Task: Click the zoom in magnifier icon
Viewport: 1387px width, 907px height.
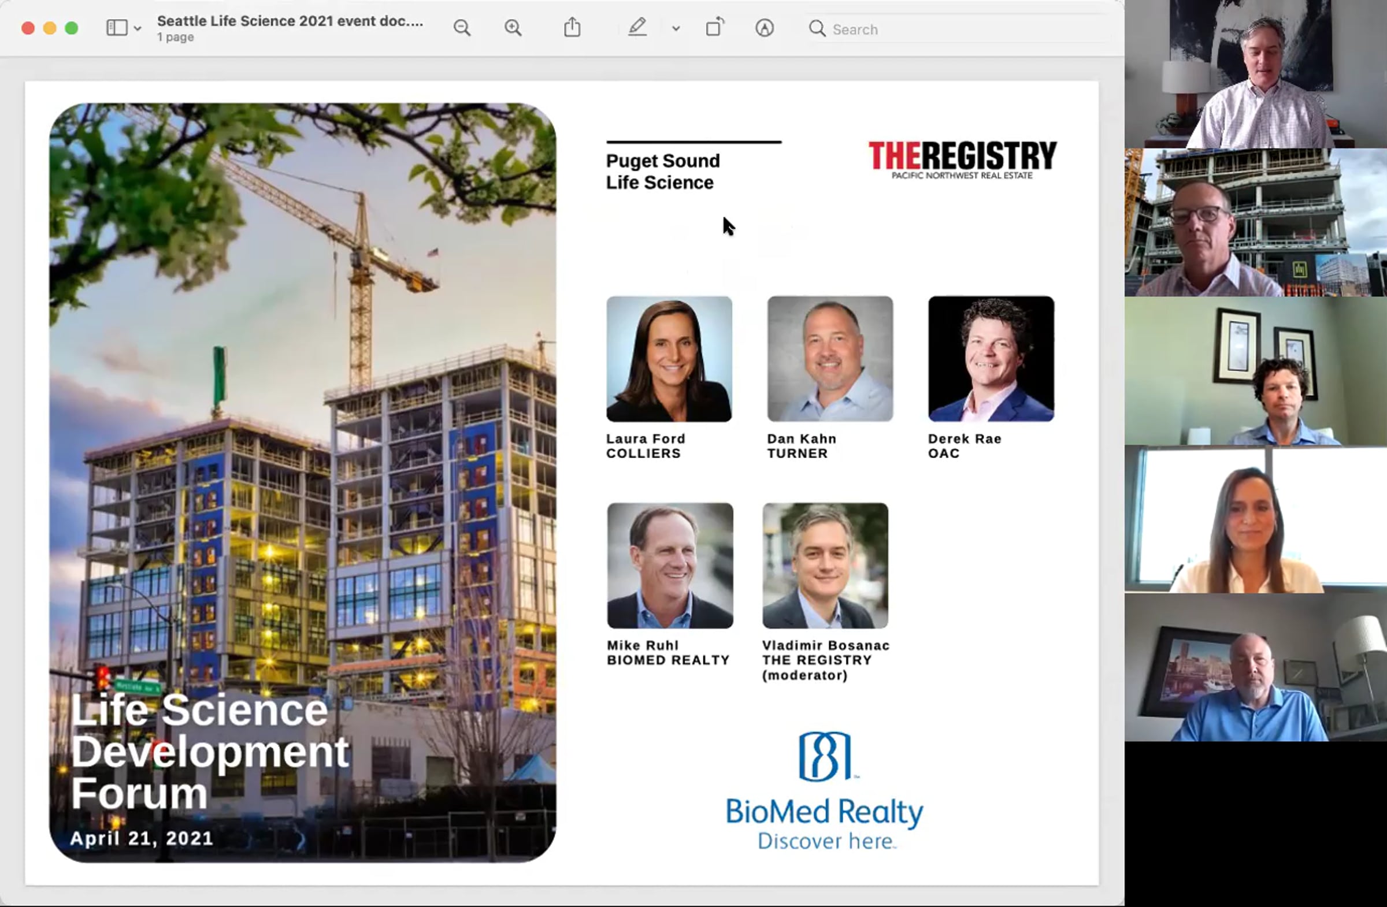Action: 513,28
